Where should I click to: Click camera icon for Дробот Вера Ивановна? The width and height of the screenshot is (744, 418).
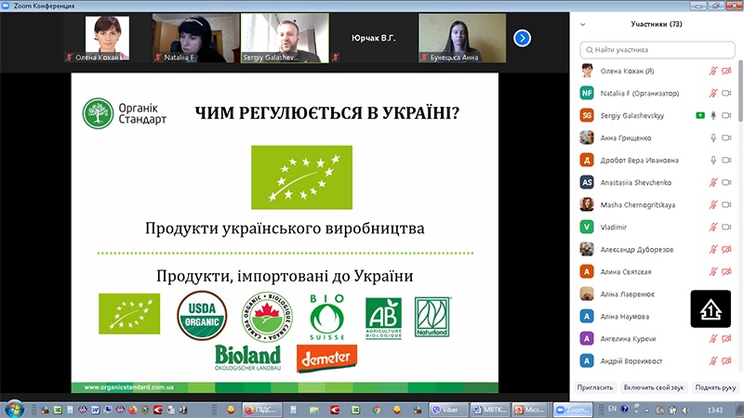[x=726, y=160]
